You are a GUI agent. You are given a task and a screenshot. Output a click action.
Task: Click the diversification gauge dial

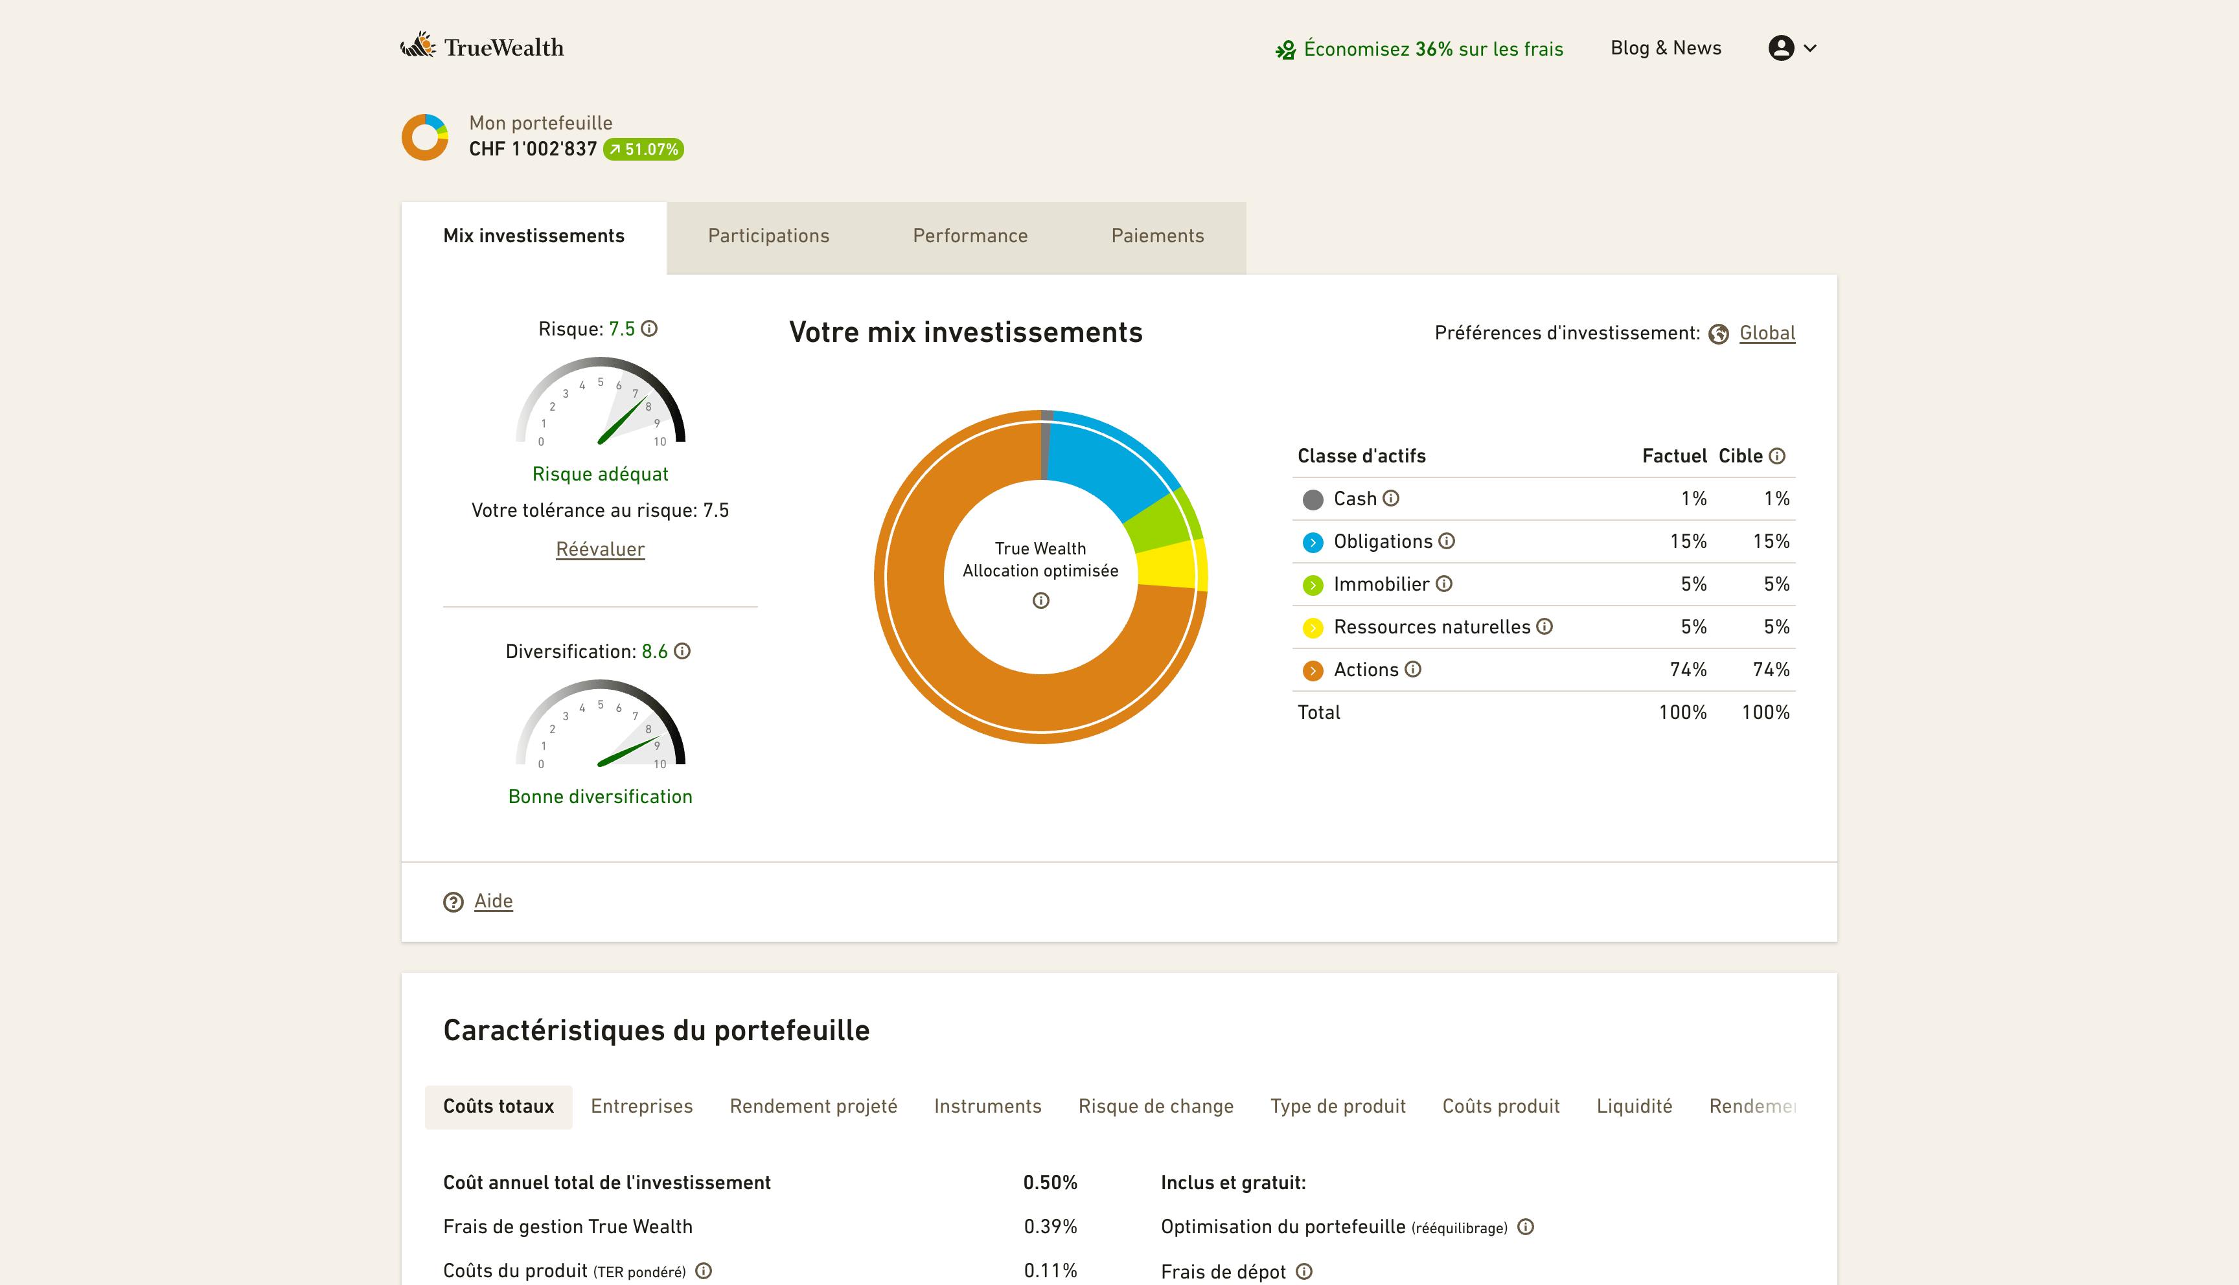600,722
